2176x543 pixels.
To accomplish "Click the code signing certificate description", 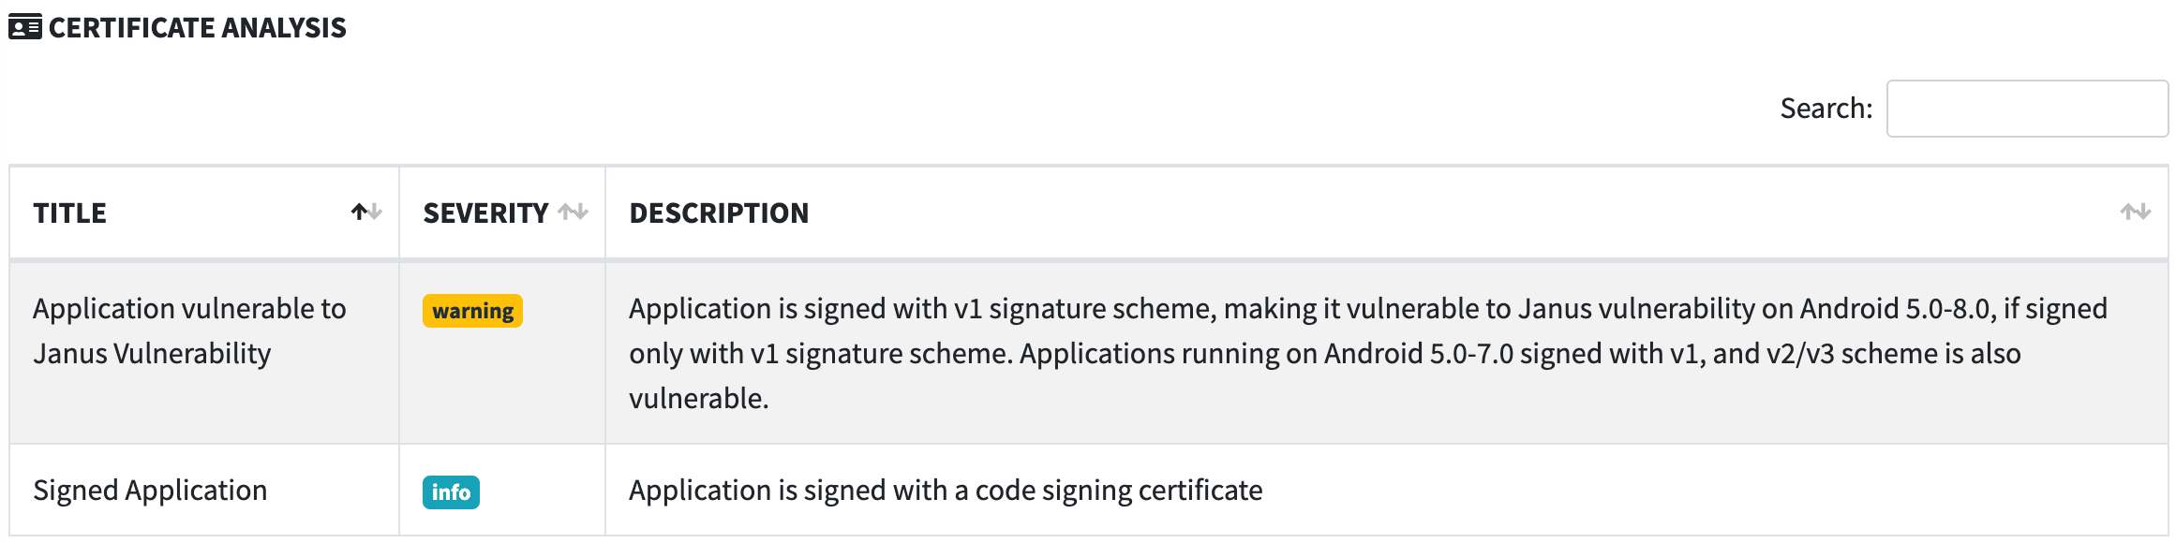I will [x=946, y=490].
